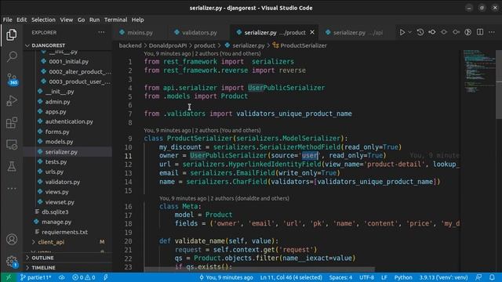502x282 pixels.
Task: Click the code minimap overview
Action: tap(478, 71)
